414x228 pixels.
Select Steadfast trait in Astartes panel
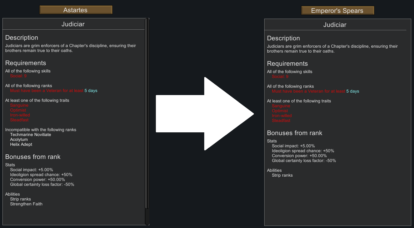coord(19,120)
